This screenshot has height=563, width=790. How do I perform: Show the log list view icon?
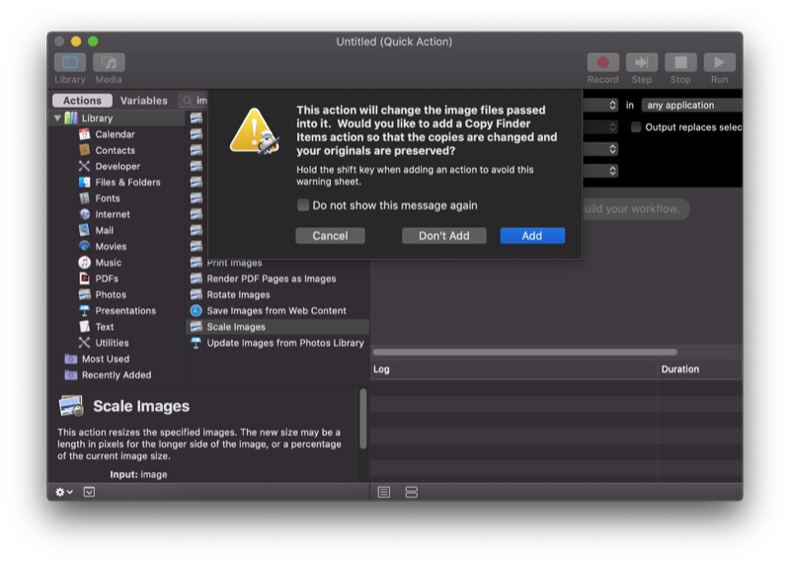tap(384, 492)
